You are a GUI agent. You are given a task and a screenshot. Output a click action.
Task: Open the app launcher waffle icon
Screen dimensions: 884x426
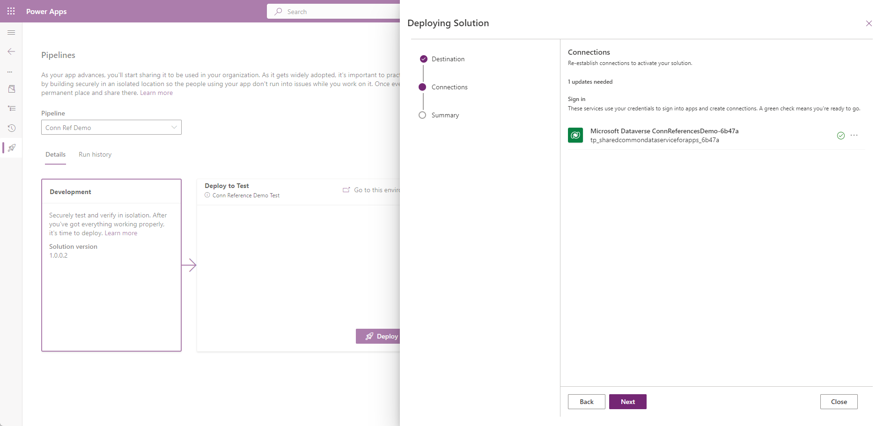coord(11,11)
